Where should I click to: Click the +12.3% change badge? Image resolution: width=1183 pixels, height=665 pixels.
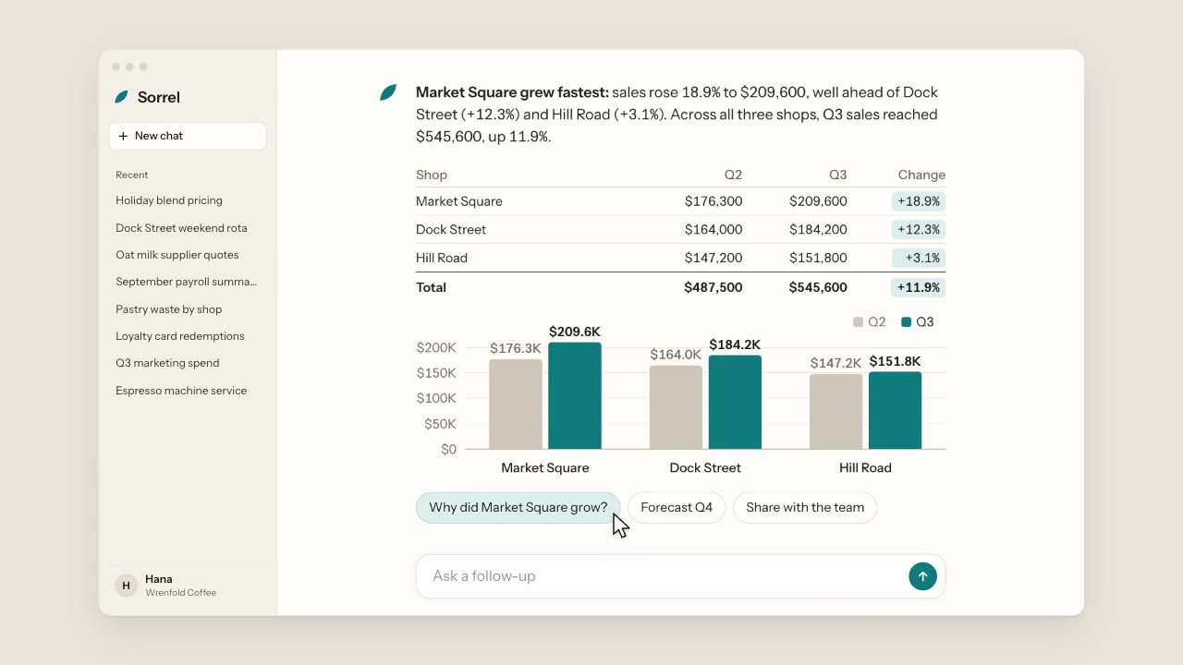coord(919,229)
